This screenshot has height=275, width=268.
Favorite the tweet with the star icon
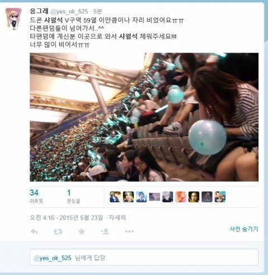point(82,231)
